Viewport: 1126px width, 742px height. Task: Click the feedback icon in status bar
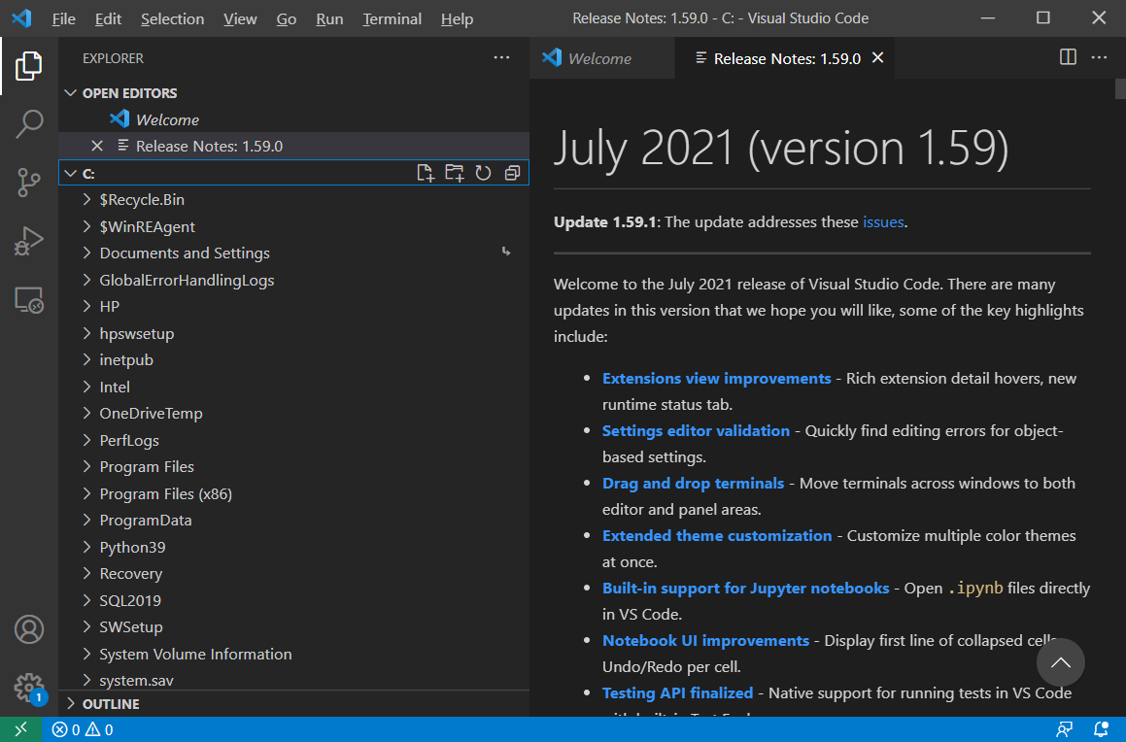(x=1064, y=729)
